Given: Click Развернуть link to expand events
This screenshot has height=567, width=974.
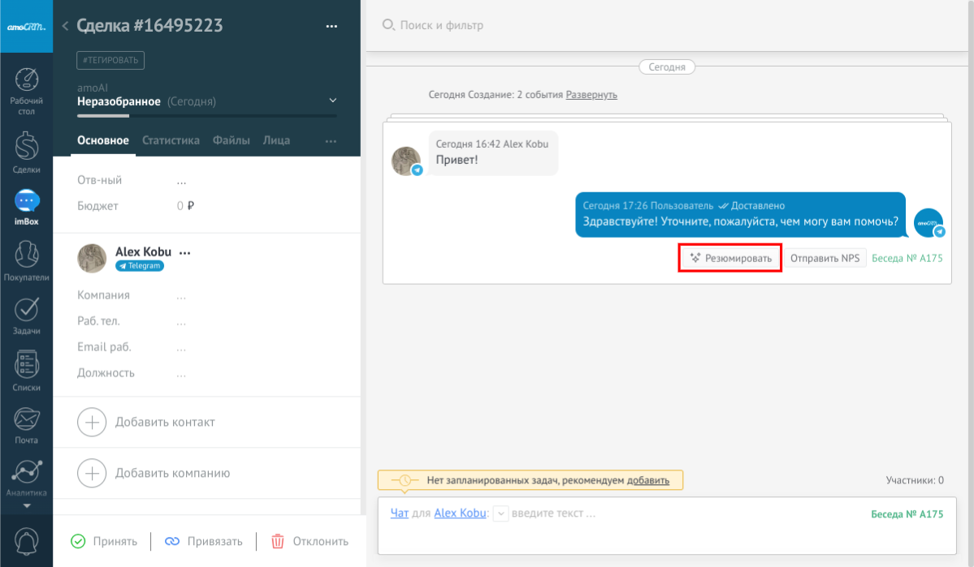Looking at the screenshot, I should coord(591,95).
